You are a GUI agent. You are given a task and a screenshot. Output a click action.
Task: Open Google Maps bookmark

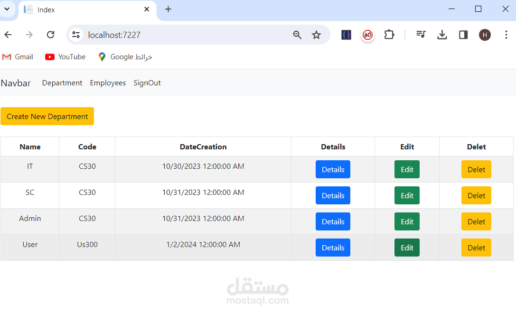pyautogui.click(x=125, y=57)
